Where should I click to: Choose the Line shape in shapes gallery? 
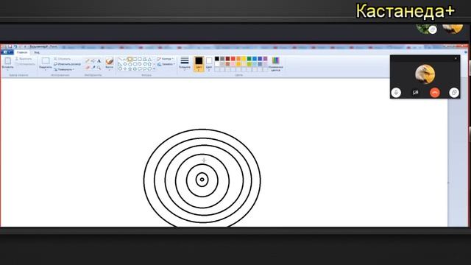point(120,59)
